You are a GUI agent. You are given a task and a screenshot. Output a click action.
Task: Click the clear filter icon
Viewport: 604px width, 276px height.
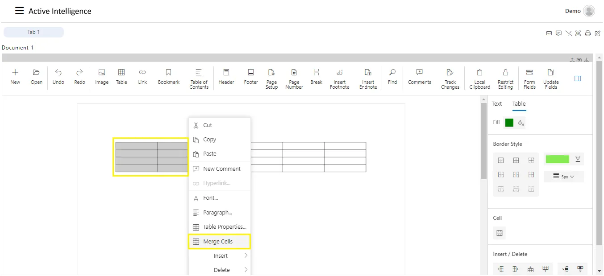[568, 33]
